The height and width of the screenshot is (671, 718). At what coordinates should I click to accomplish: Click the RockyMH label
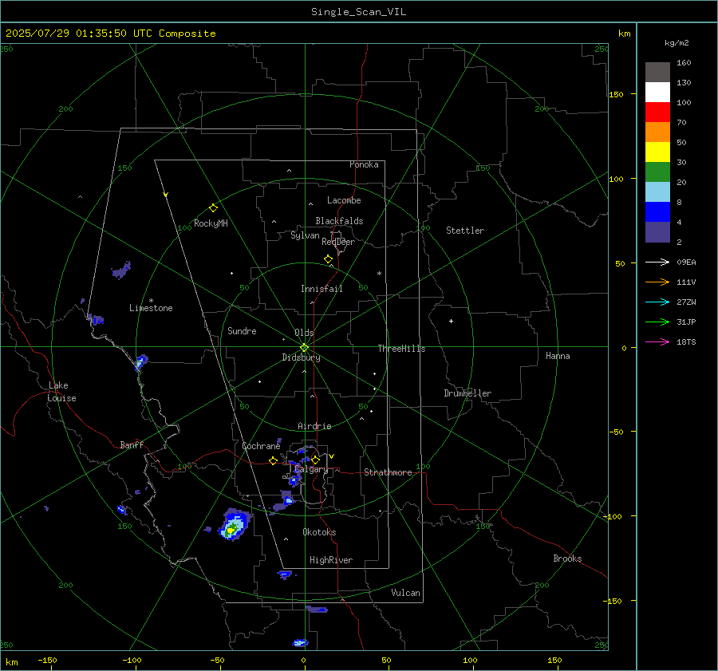point(211,223)
